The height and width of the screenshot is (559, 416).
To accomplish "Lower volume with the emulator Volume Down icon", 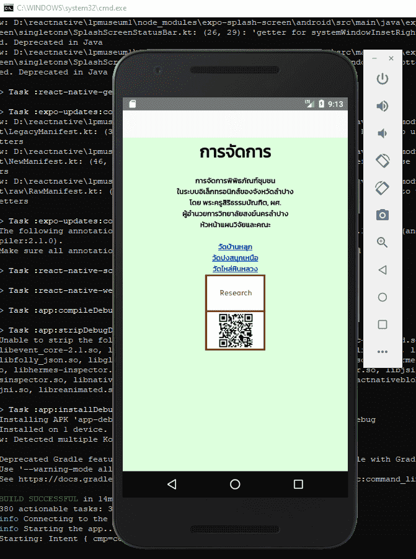I will click(383, 133).
